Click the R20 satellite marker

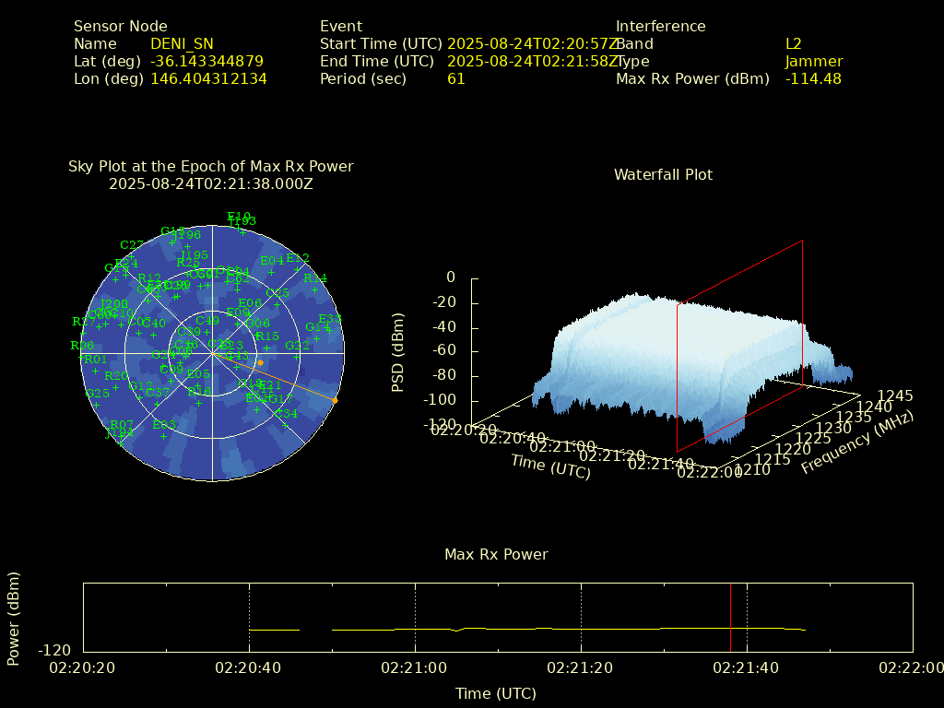coord(116,386)
